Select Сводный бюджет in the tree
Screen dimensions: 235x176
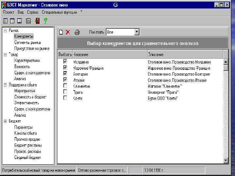27,158
